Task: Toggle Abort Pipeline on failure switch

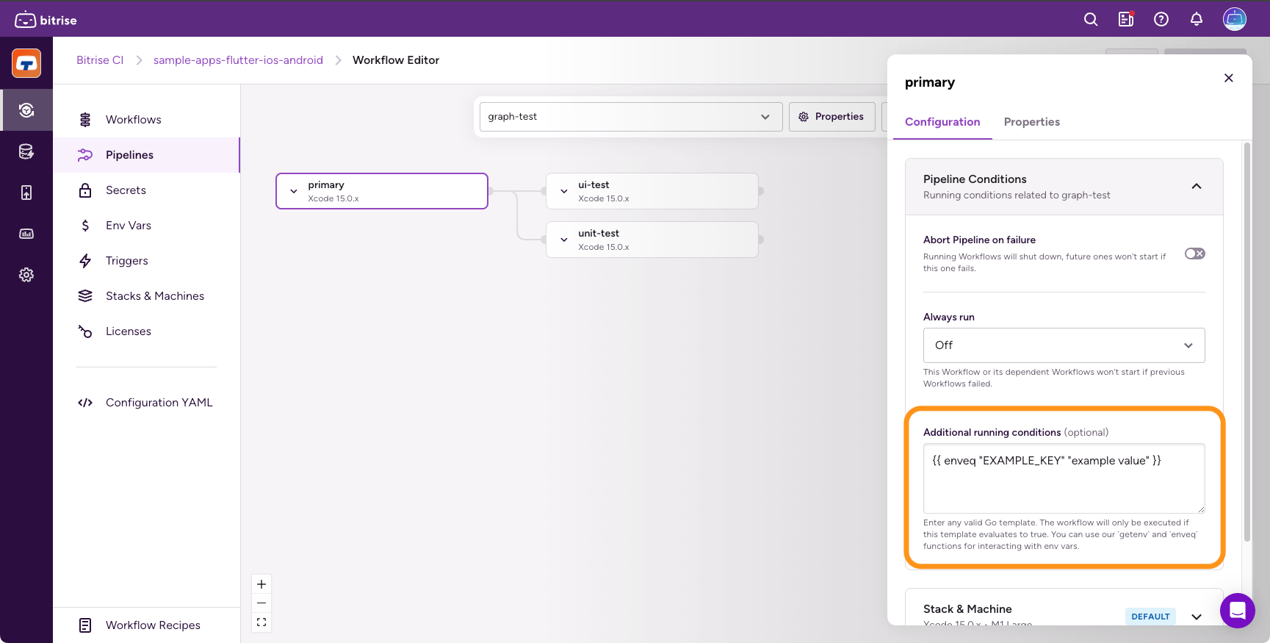Action: click(1194, 254)
